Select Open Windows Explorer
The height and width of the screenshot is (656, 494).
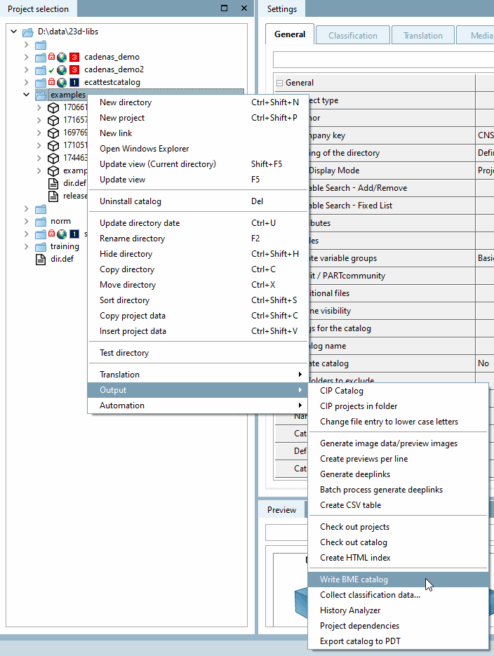click(197, 149)
